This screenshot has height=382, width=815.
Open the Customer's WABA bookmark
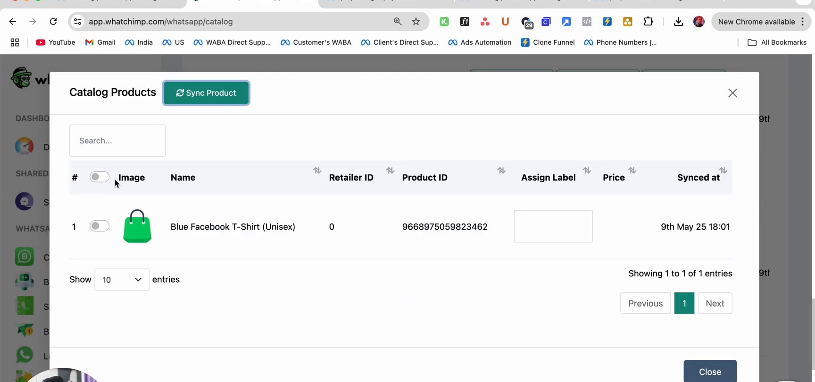316,42
